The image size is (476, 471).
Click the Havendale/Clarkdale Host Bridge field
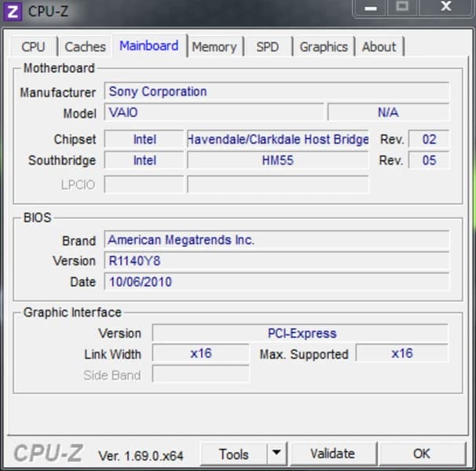(x=278, y=139)
